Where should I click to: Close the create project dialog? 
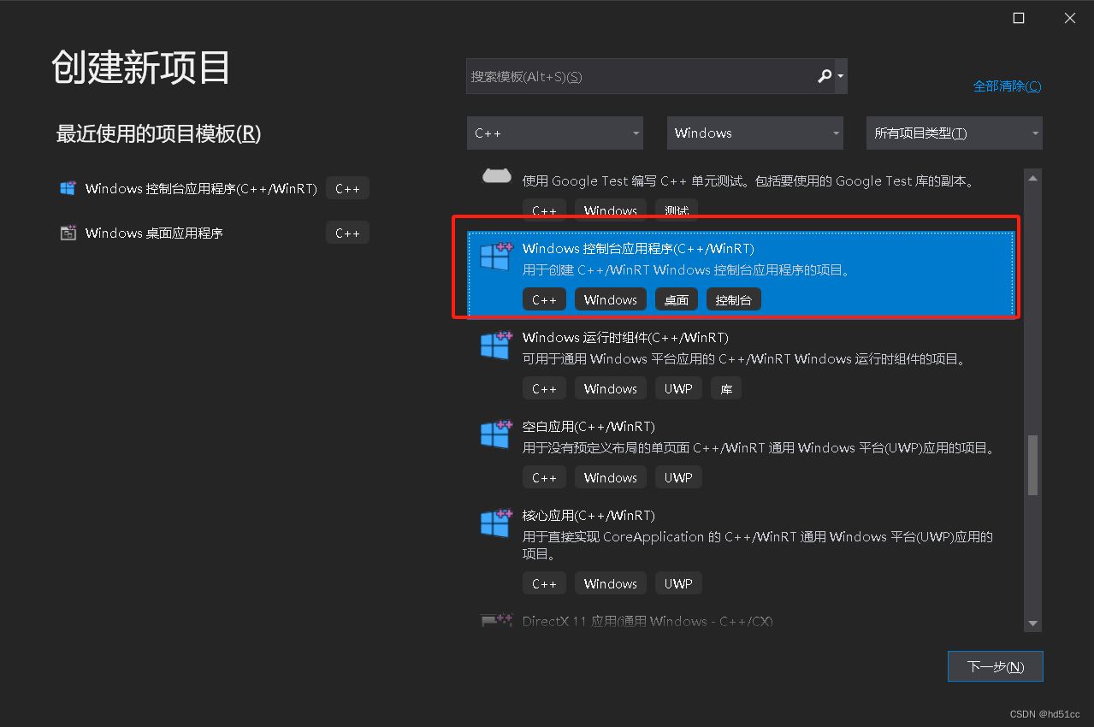pyautogui.click(x=1070, y=18)
